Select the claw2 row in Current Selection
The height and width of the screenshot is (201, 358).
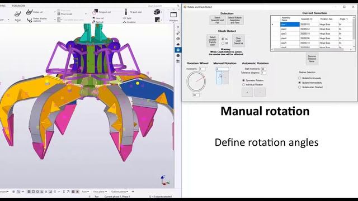(x=312, y=29)
